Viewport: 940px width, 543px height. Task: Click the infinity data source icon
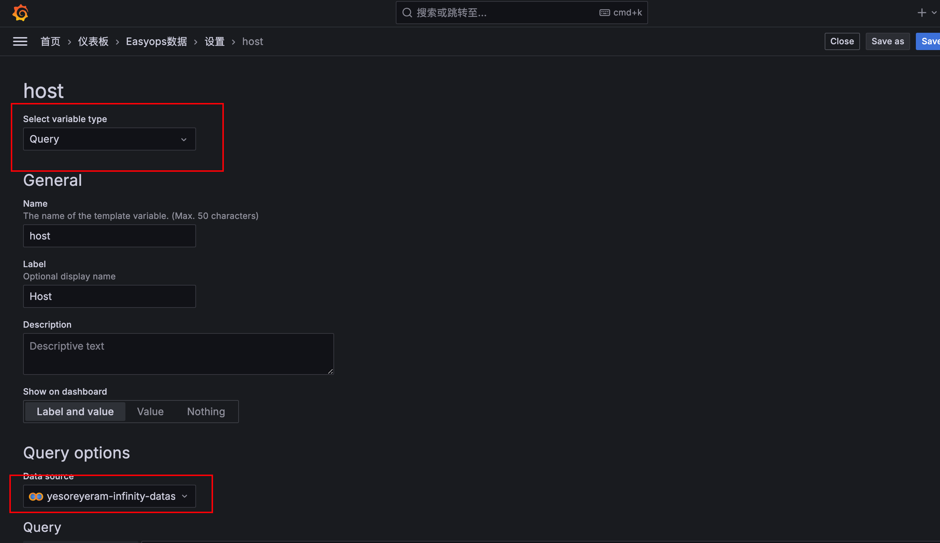pos(36,497)
